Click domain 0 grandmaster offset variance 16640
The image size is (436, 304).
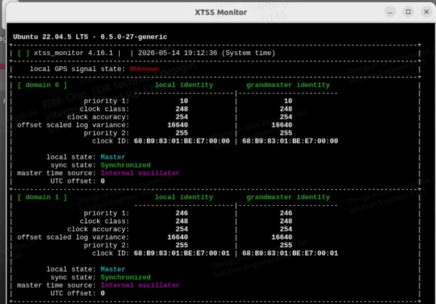282,125
